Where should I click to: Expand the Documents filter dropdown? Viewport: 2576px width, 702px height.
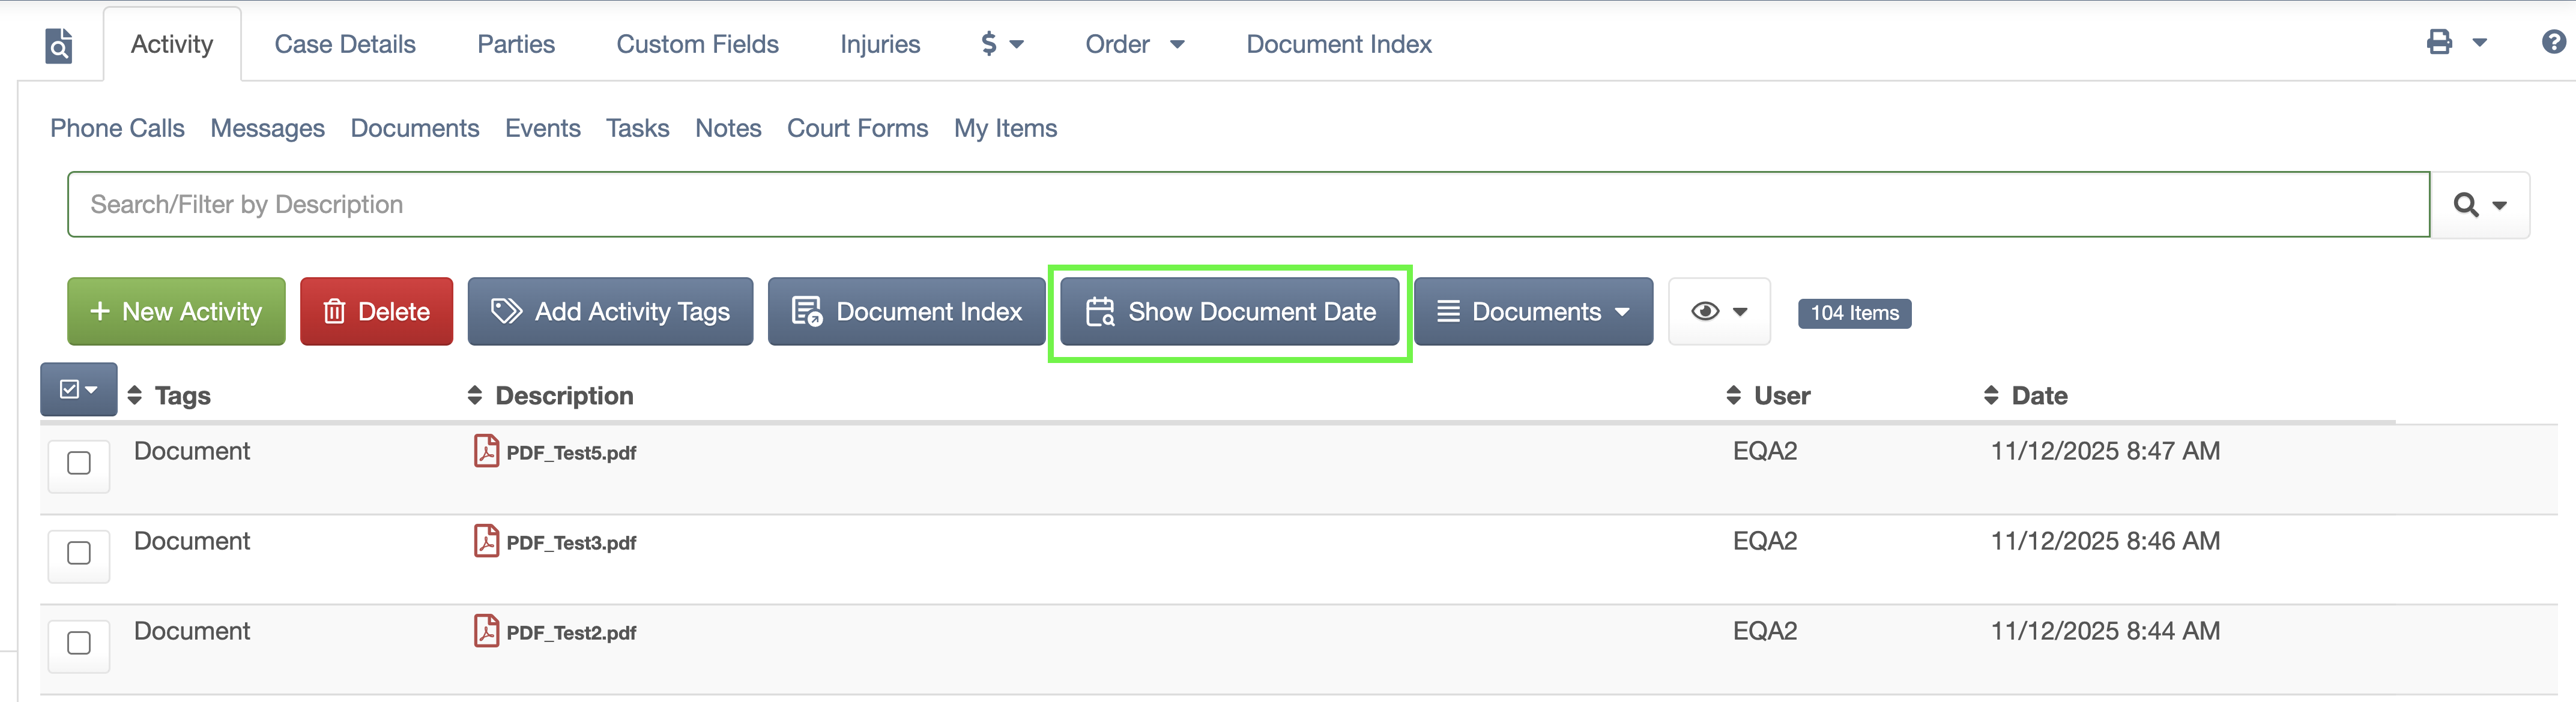(x=1533, y=311)
